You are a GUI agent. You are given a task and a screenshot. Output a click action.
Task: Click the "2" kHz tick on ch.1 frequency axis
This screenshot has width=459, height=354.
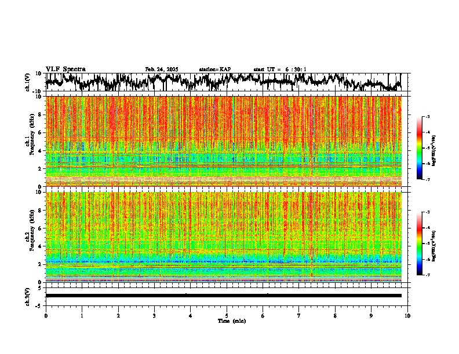click(x=41, y=168)
